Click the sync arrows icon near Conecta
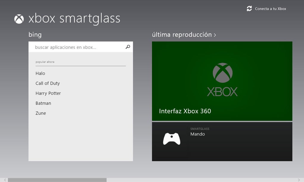 [x=249, y=9]
